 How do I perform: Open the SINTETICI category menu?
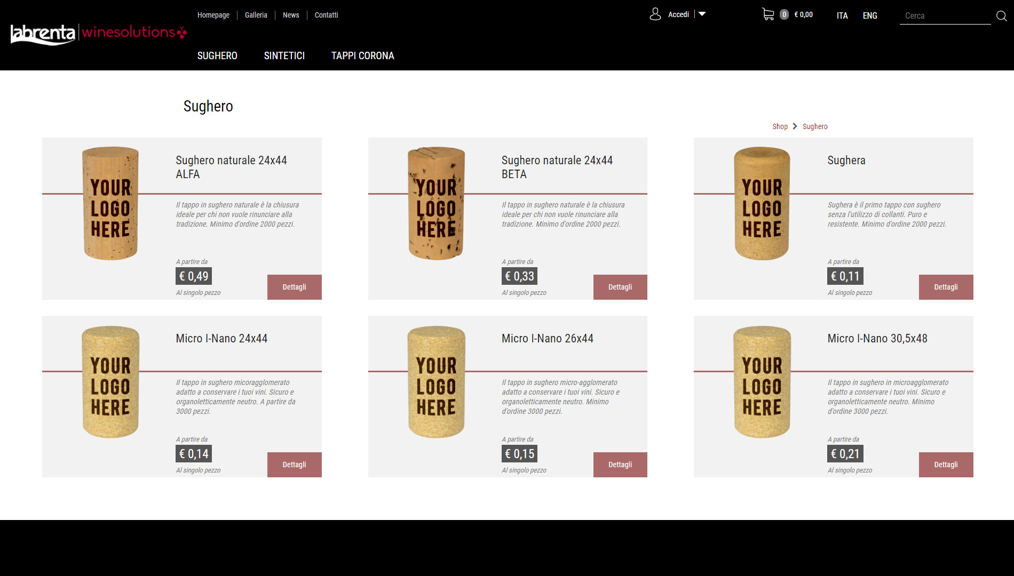tap(284, 55)
